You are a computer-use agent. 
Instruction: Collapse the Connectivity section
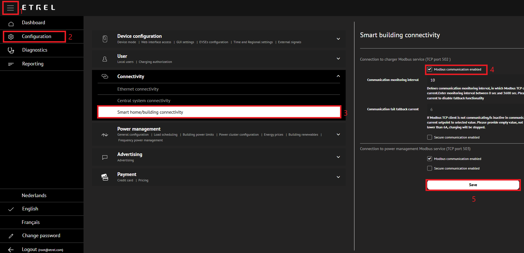338,76
